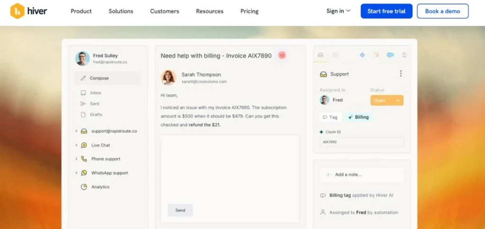485x229 pixels.
Task: Click the Compose pencil icon
Action: 83,78
